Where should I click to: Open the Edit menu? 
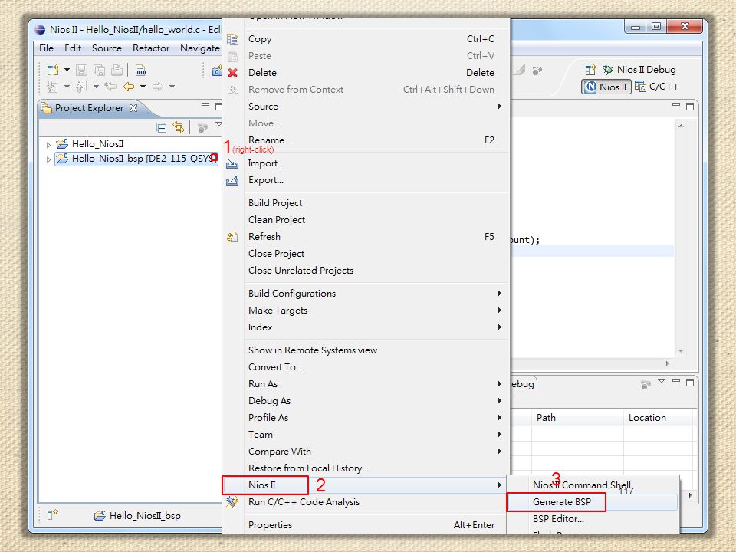[x=73, y=48]
